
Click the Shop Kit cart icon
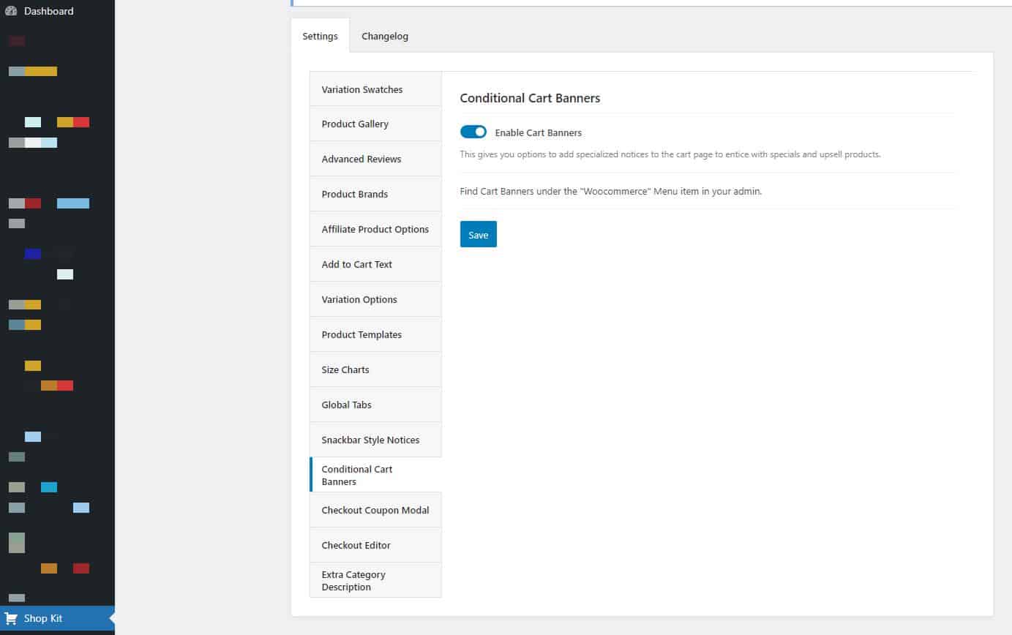click(x=12, y=618)
